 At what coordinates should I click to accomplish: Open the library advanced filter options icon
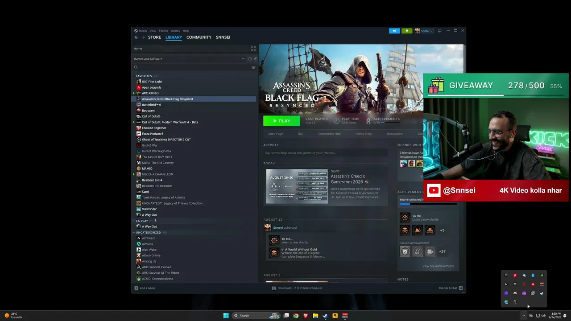click(253, 67)
